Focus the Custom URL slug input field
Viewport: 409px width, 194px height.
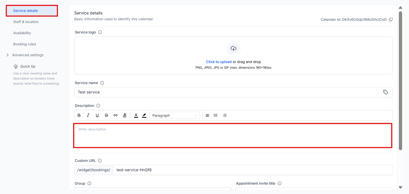click(x=252, y=170)
